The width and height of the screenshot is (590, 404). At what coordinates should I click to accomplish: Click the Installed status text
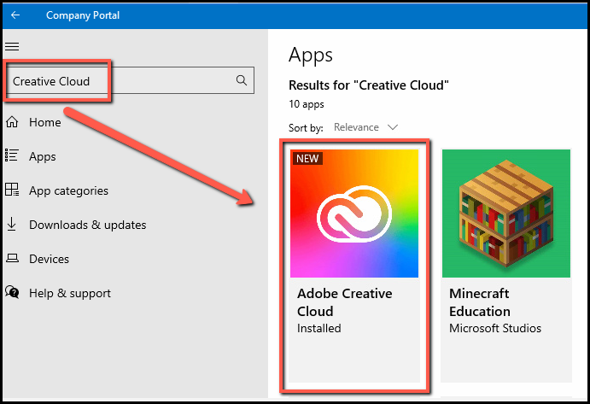[319, 328]
